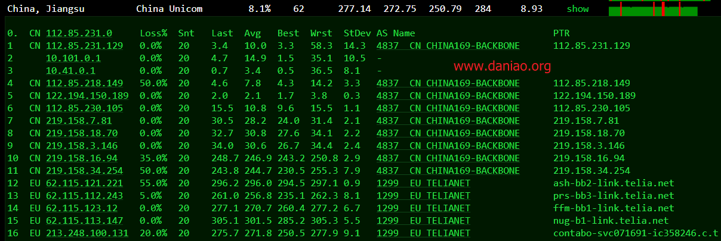Open AS 4837 link in hop 5 row
Screen dimensions: 721x241
coord(448,96)
